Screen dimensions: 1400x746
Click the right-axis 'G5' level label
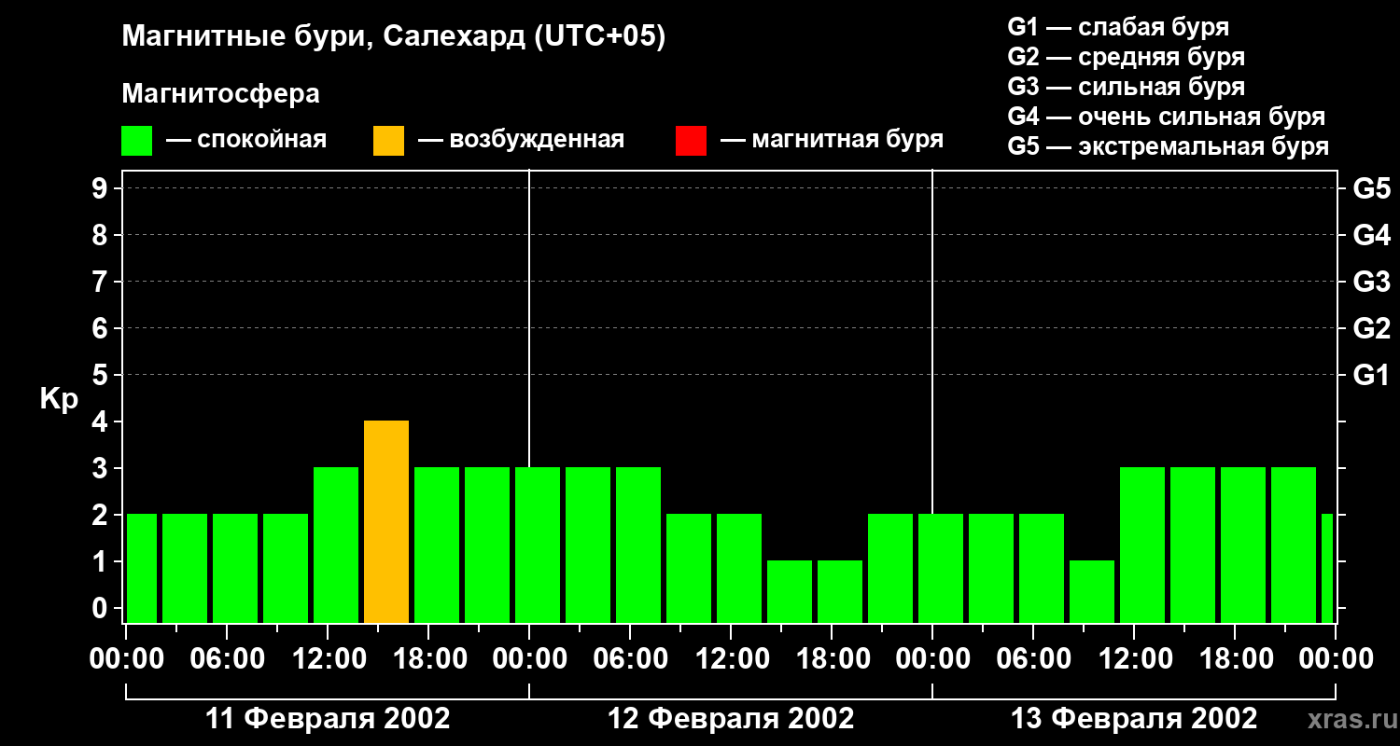[x=1371, y=188]
